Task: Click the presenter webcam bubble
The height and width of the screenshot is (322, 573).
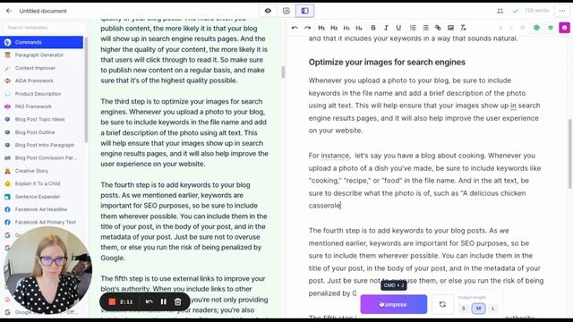Action: point(47,270)
